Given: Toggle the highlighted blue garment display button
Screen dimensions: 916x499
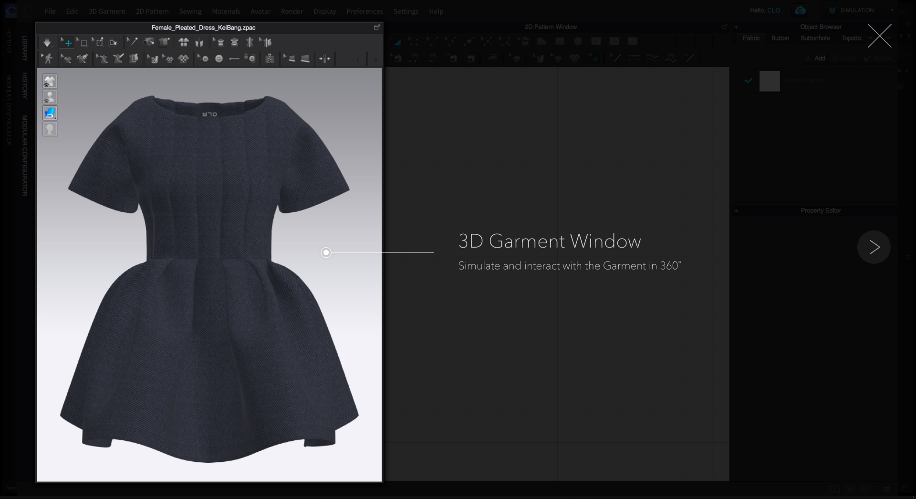Looking at the screenshot, I should pos(50,113).
